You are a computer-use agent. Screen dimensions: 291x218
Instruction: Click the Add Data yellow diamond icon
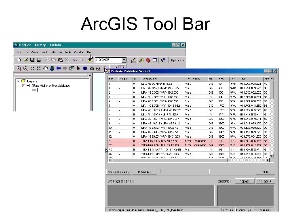tap(90, 60)
